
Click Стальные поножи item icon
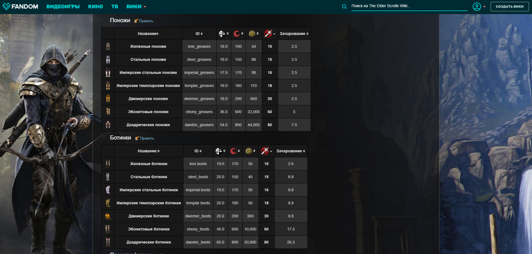pos(108,59)
